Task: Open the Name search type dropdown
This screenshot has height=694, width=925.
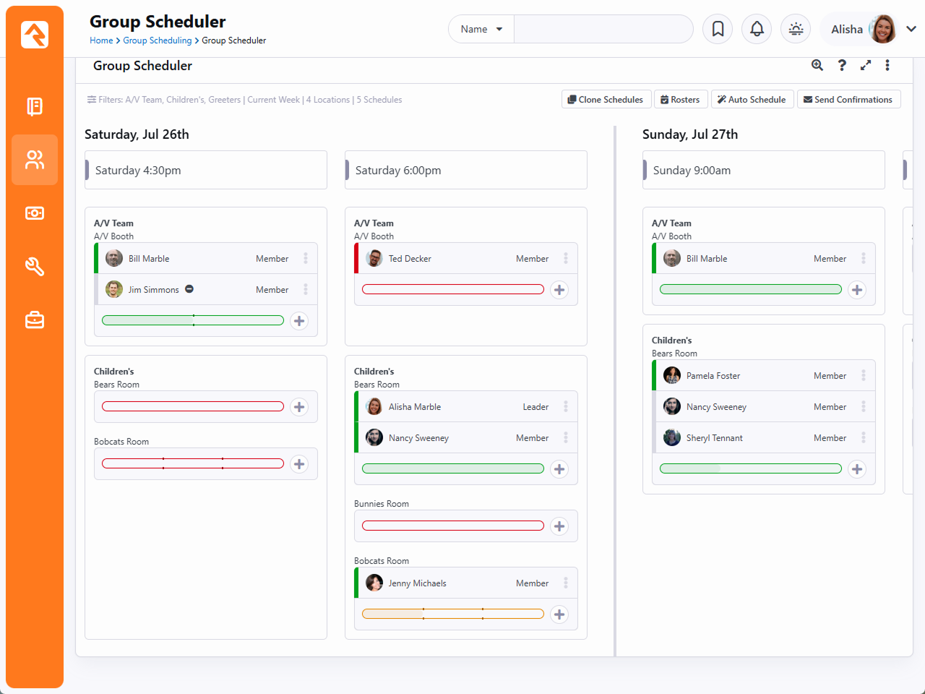Action: coord(481,29)
